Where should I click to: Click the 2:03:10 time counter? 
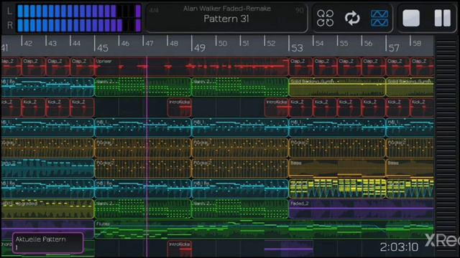[x=399, y=247]
